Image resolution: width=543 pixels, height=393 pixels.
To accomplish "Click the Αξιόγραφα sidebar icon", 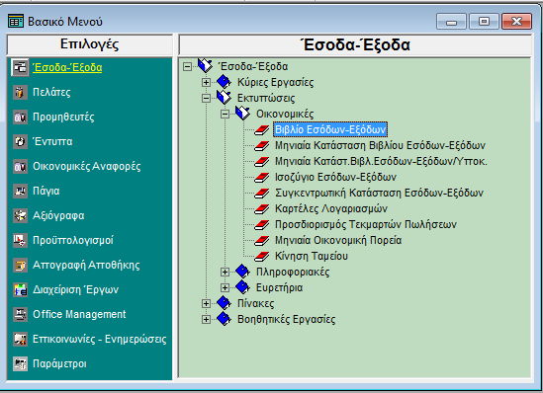I will (20, 215).
